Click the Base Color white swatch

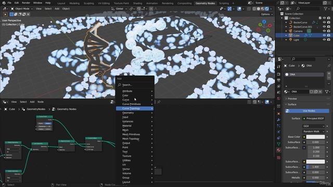[x=315, y=137]
